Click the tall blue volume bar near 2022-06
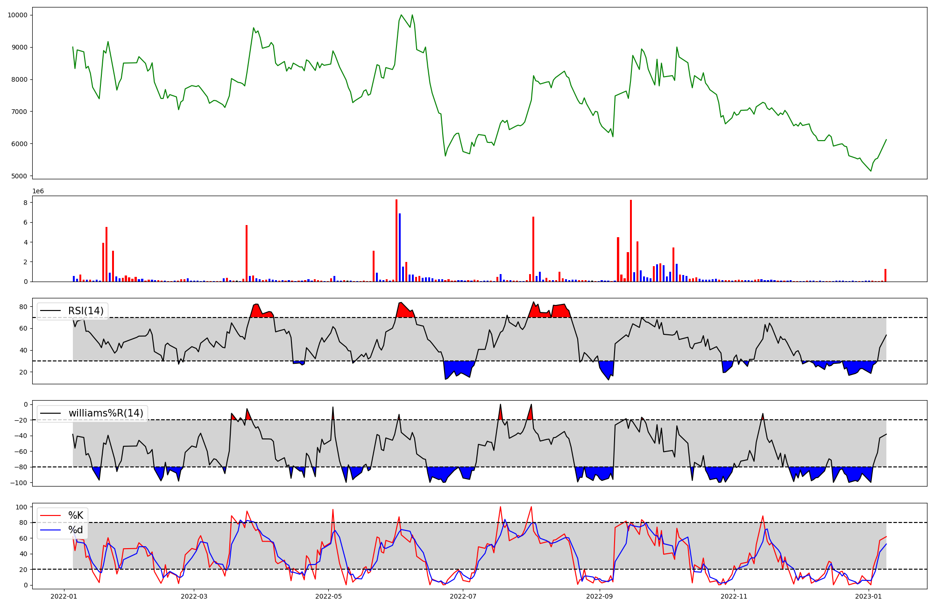 coord(400,247)
